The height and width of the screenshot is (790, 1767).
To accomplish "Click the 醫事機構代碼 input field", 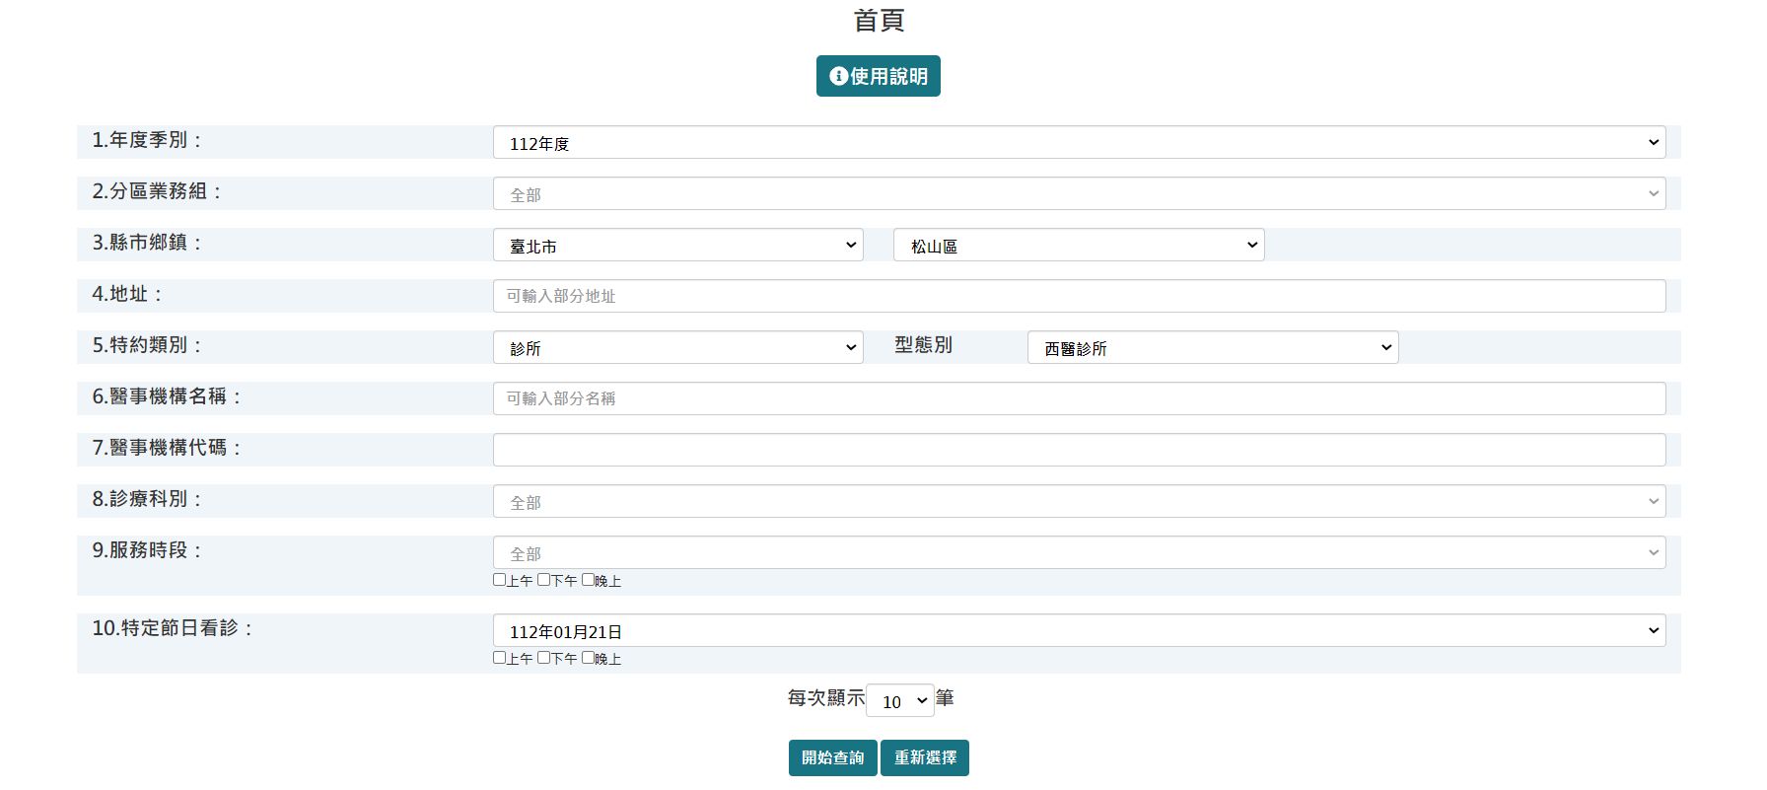I will click(1079, 450).
